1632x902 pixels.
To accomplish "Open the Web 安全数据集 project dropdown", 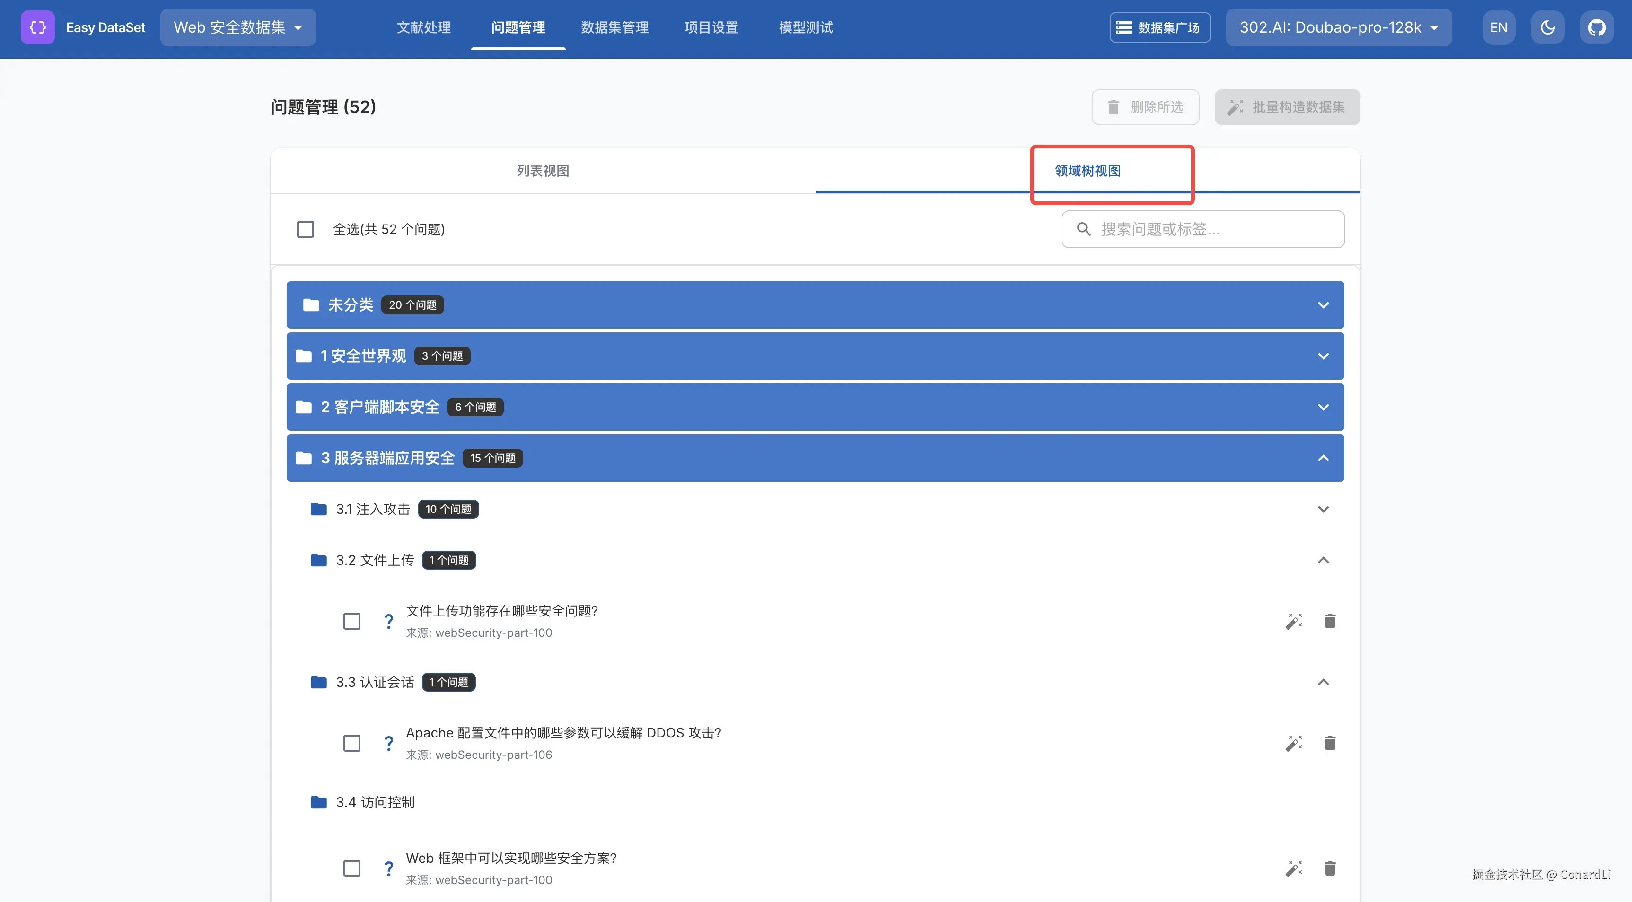I will coord(237,27).
